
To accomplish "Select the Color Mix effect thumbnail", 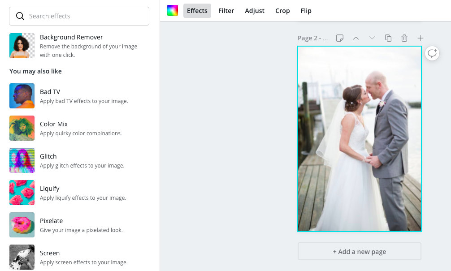I will pyautogui.click(x=22, y=128).
